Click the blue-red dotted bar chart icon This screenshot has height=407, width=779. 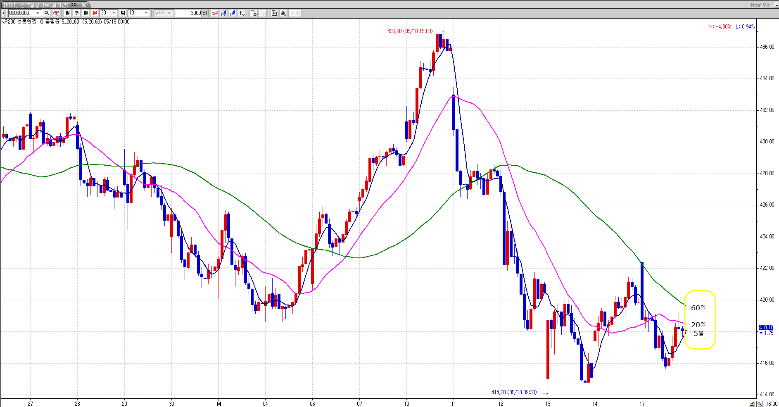click(x=224, y=13)
